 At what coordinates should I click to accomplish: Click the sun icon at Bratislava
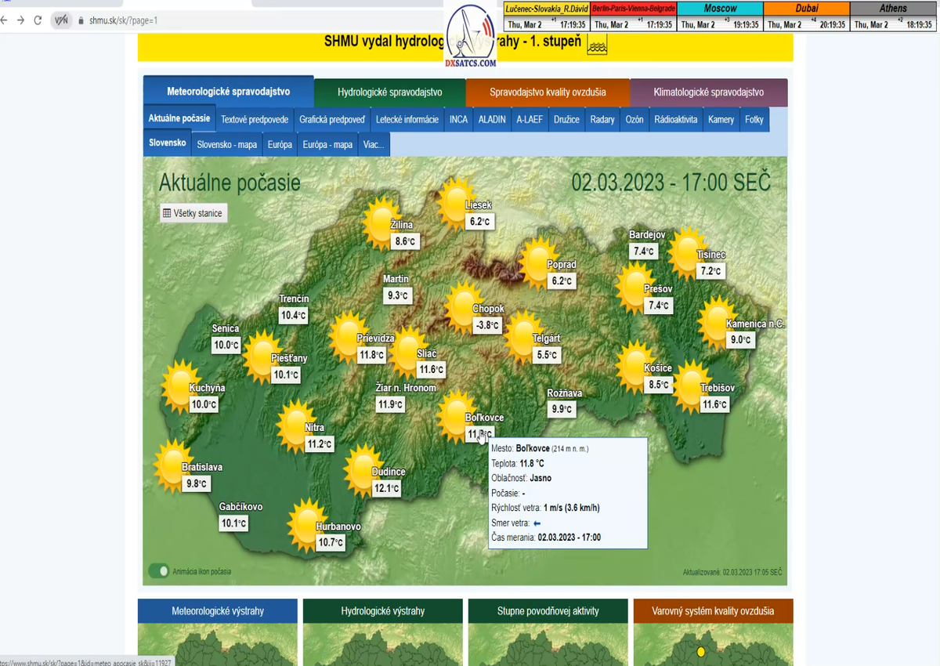(x=171, y=461)
